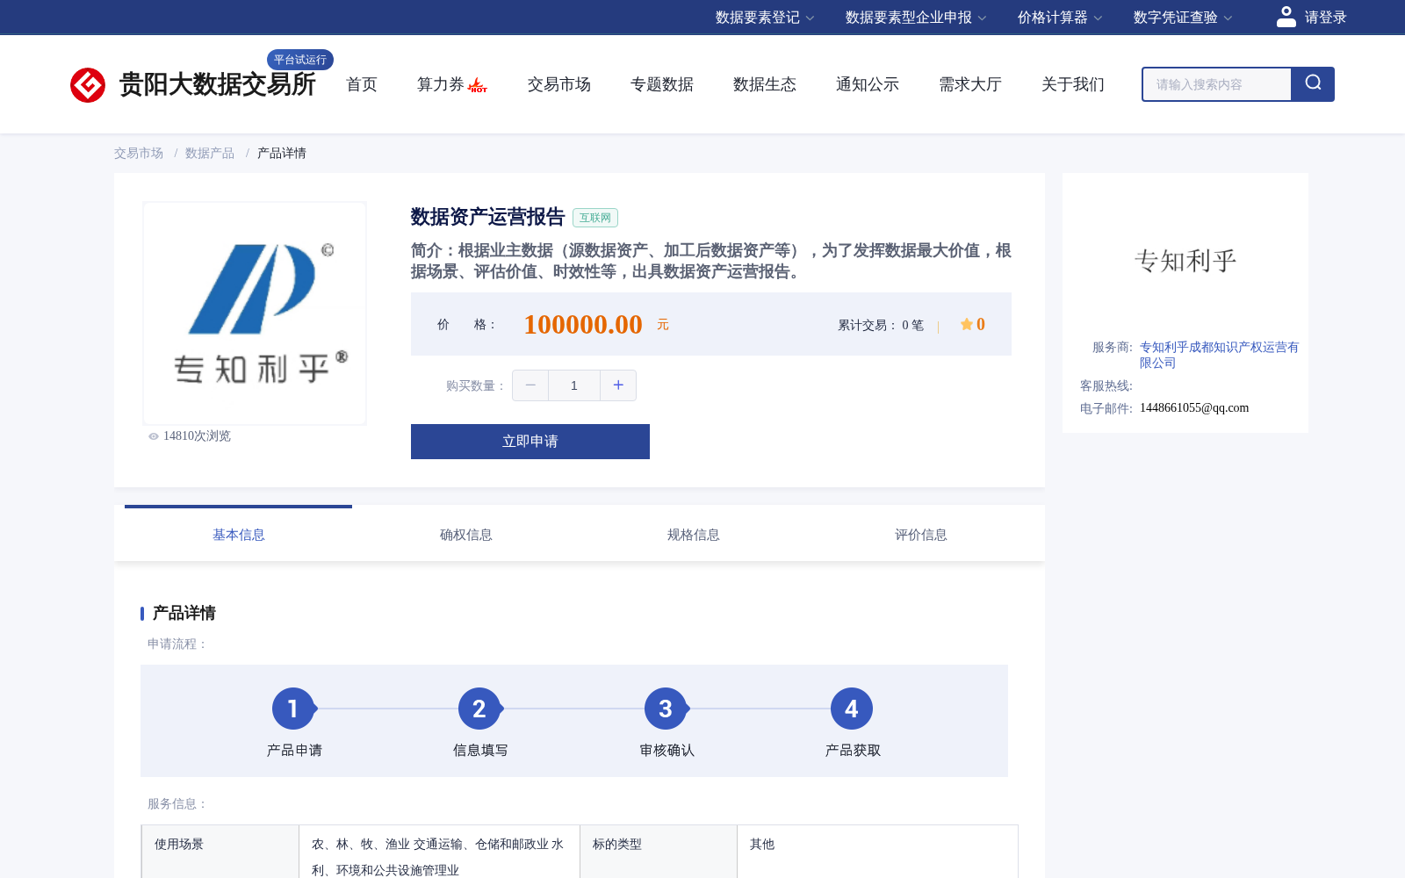The image size is (1405, 878).
Task: Click step 3 circle 审核确认
Action: (666, 709)
